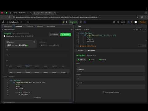Open the browser extensions icon
Viewport: 148px width, 111px height.
point(142,17)
